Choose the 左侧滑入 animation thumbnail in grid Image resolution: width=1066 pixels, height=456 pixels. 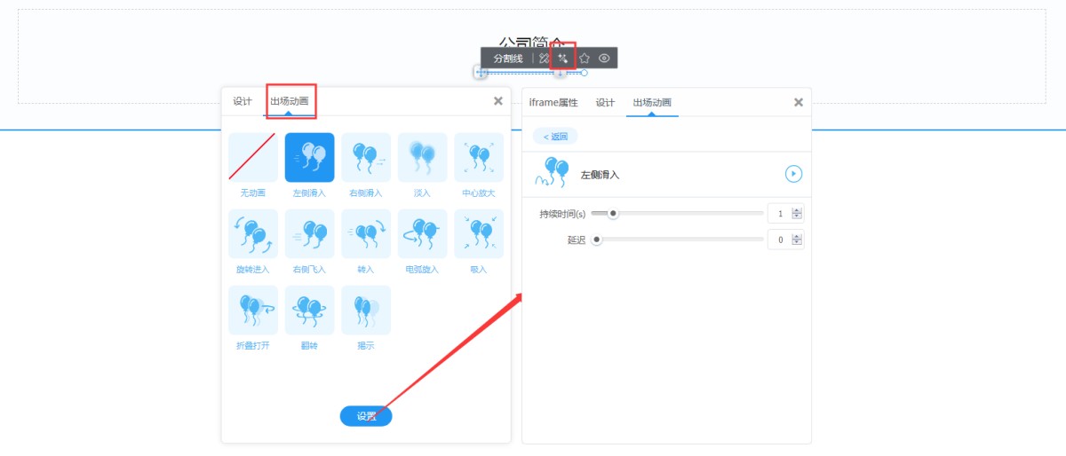coord(309,158)
